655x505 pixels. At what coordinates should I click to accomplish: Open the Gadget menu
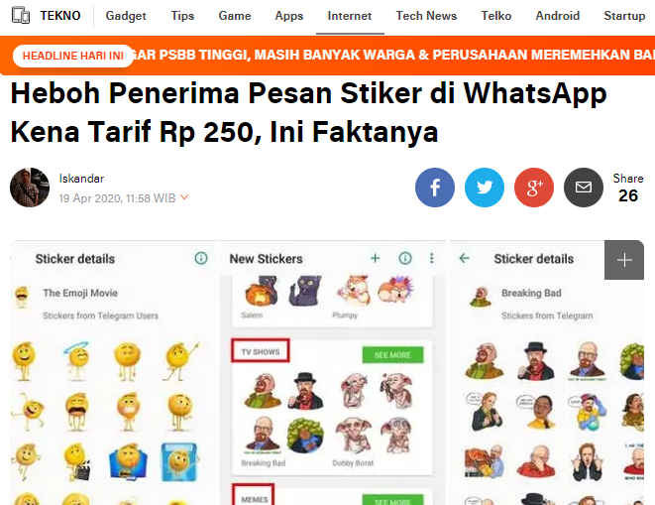(126, 16)
